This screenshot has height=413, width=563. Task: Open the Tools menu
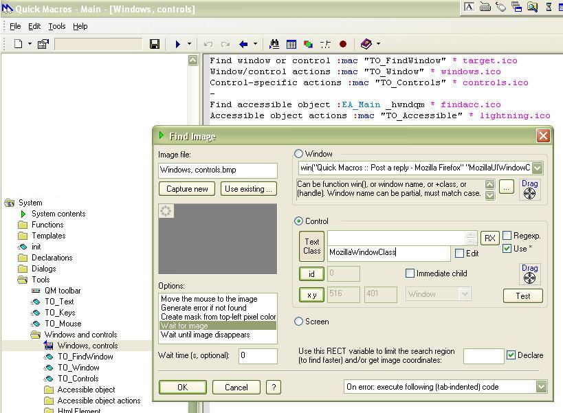tap(57, 26)
